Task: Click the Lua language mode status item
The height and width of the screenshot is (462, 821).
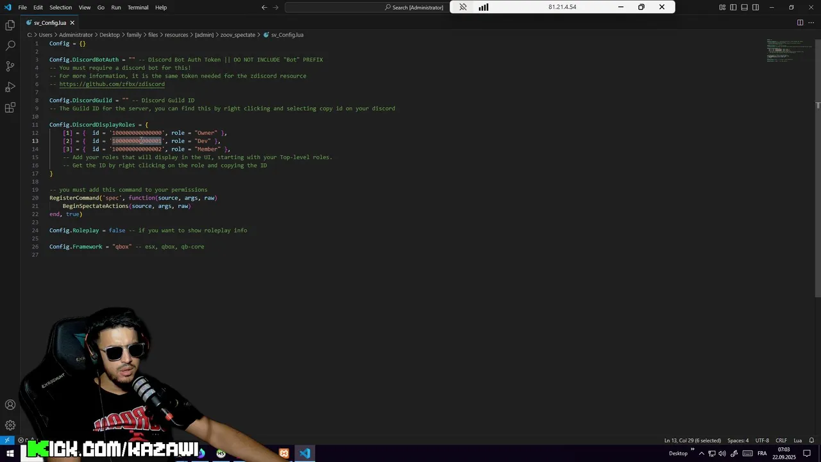Action: point(798,440)
